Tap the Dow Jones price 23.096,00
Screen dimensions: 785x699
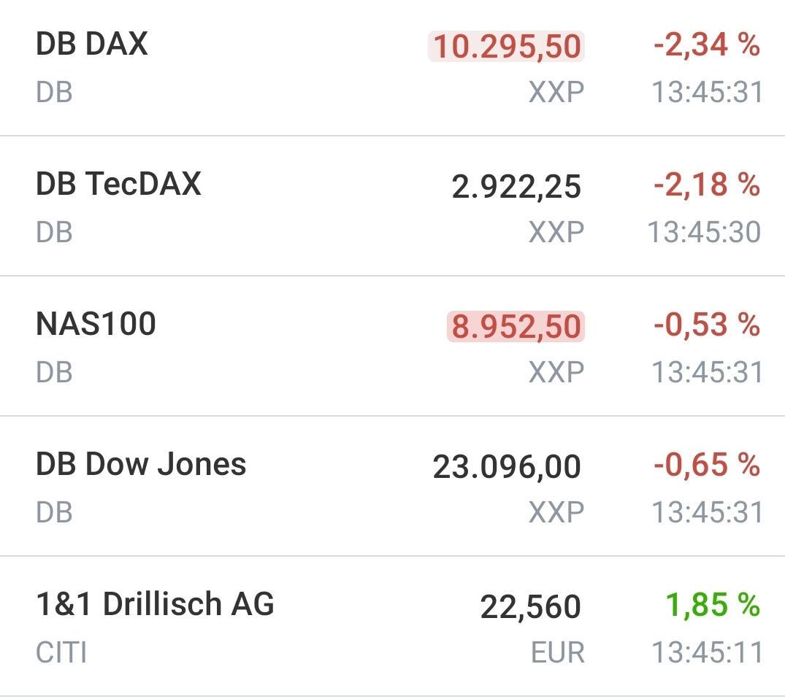tap(507, 467)
